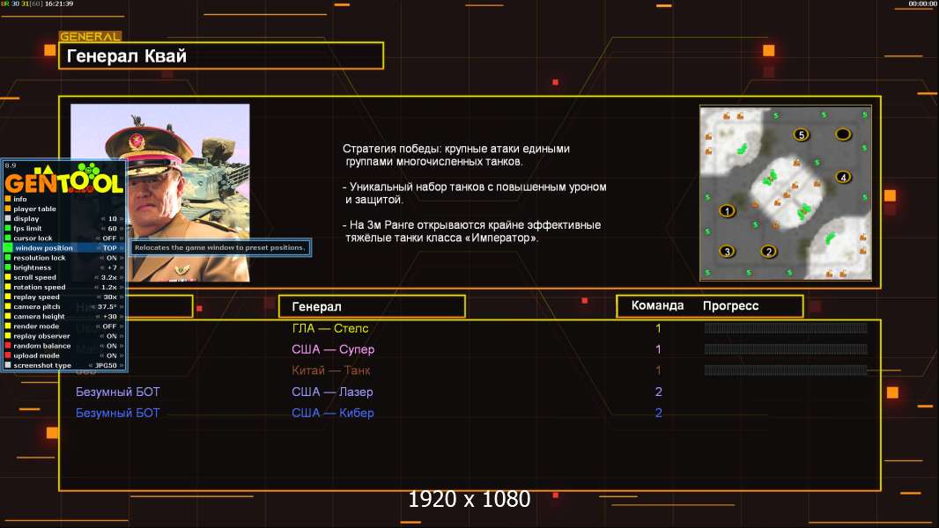Viewport: 939px width, 528px height.
Task: Increase fps limit with right arrow
Action: (122, 229)
